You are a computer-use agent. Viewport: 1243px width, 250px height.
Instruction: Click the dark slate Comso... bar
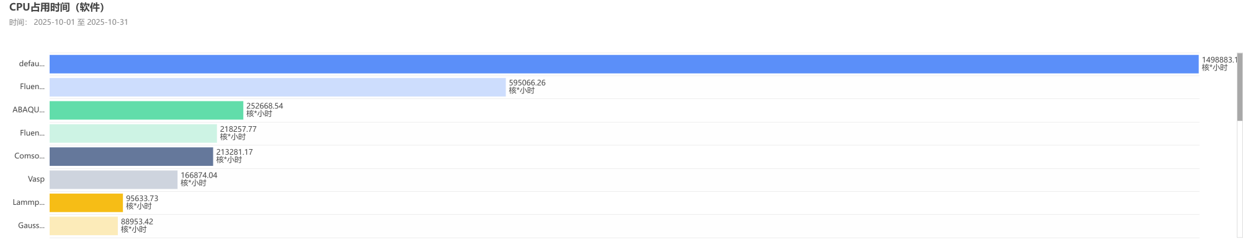point(131,157)
